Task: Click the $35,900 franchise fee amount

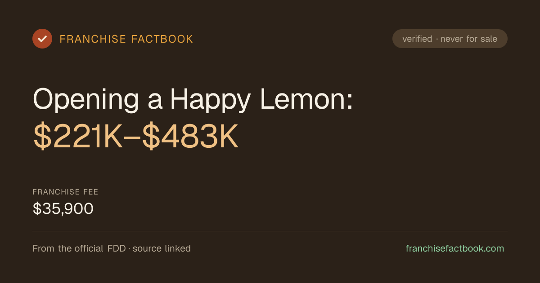Action: (x=63, y=209)
